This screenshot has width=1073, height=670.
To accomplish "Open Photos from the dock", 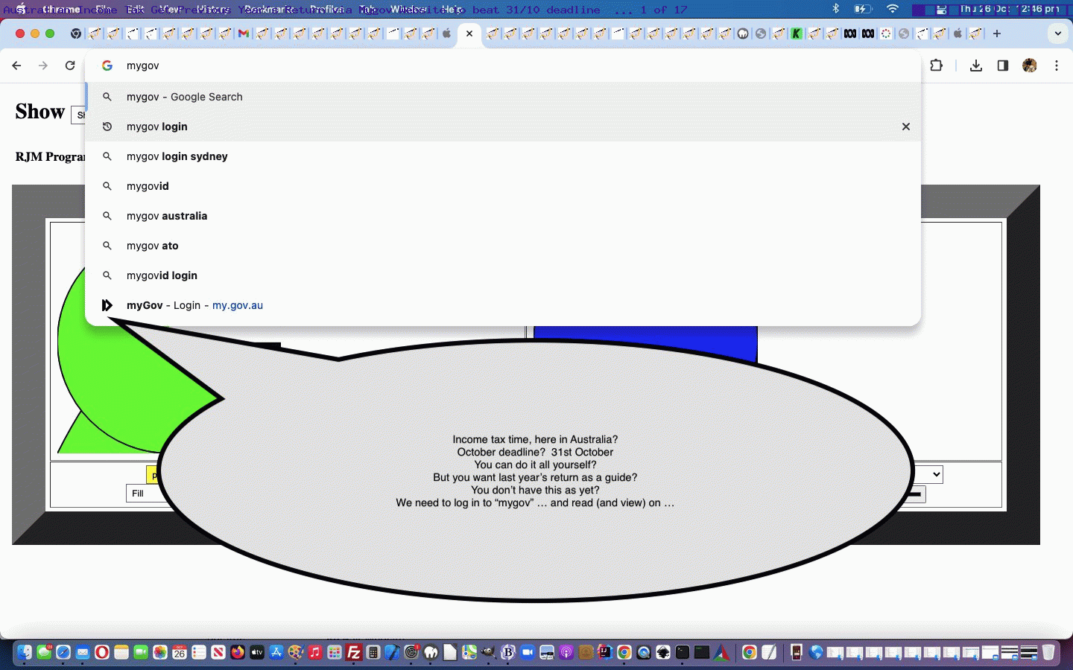I will click(x=160, y=652).
